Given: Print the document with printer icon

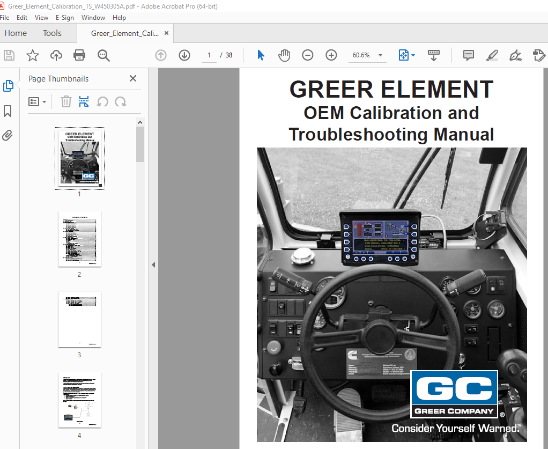Looking at the screenshot, I should click(x=79, y=55).
